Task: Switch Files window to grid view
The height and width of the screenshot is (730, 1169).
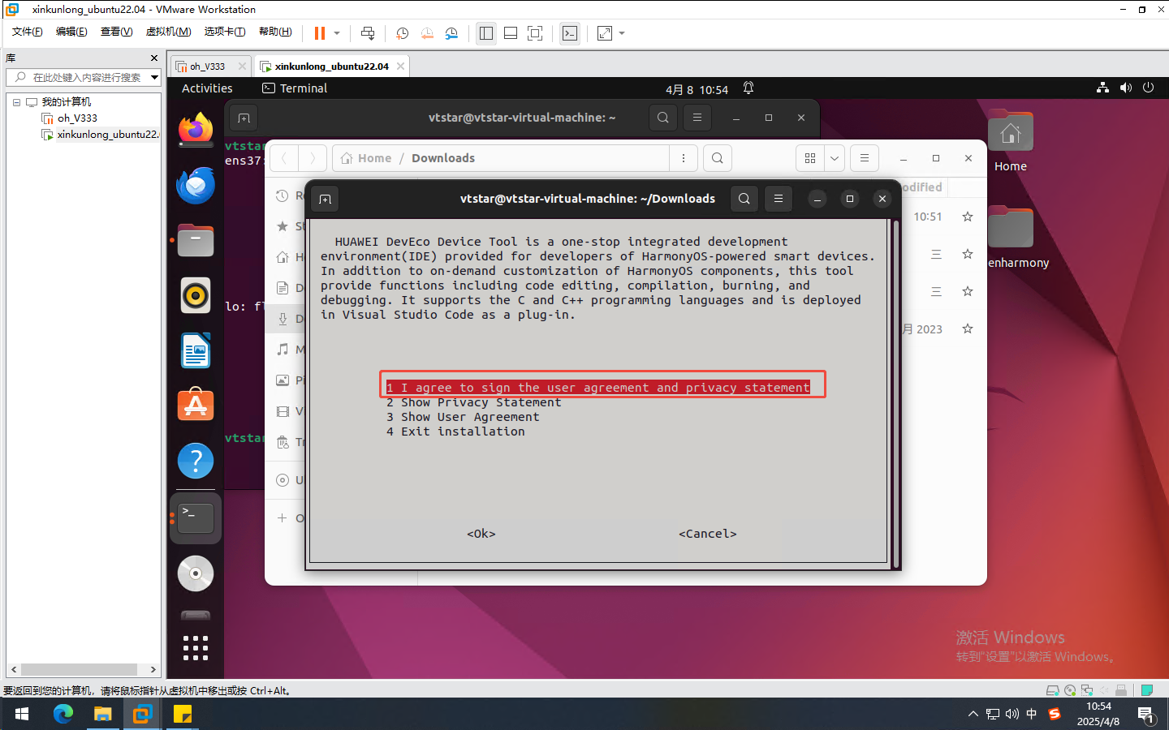Action: click(x=809, y=158)
